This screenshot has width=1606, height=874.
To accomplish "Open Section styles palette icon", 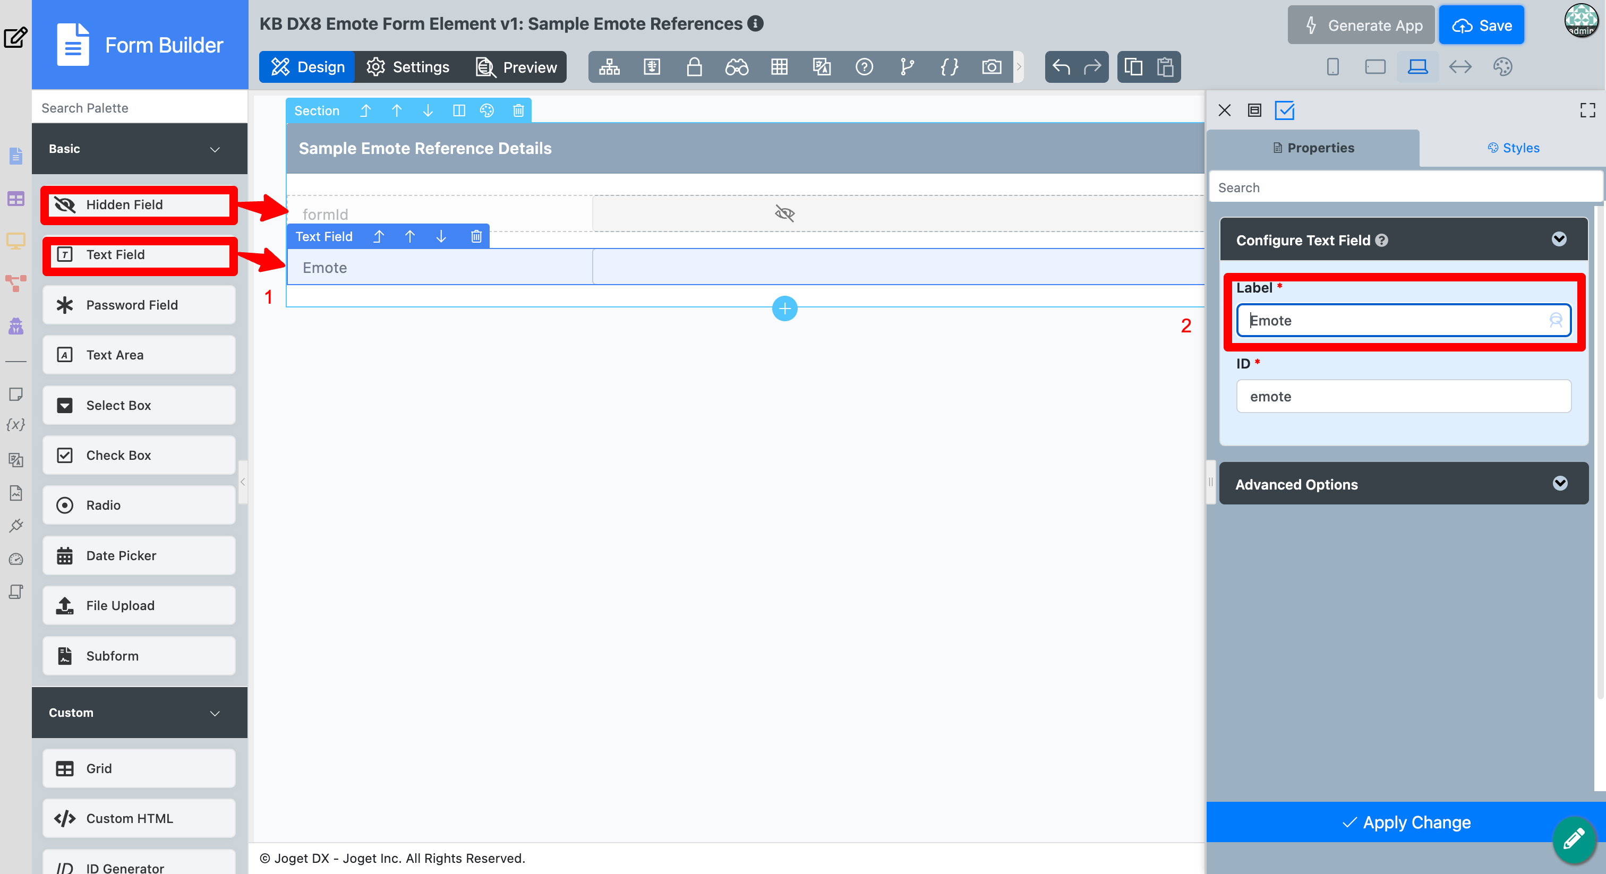I will [x=487, y=110].
